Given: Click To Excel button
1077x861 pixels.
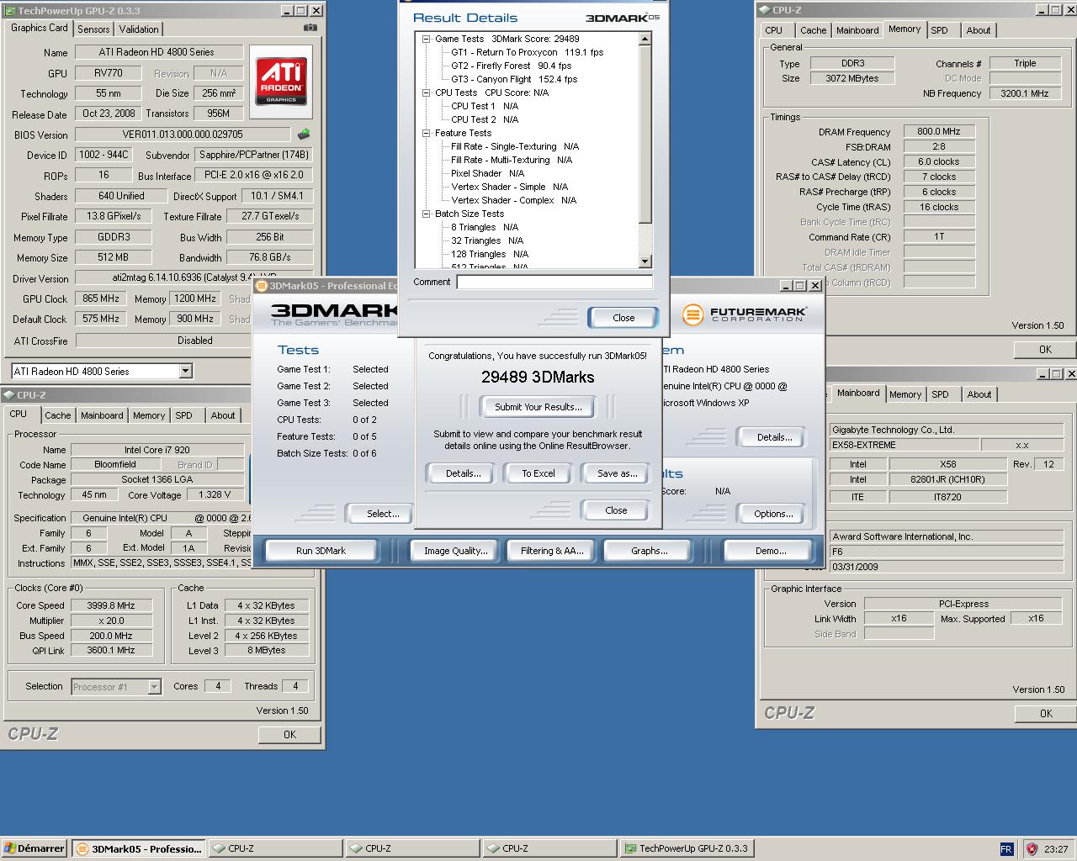Looking at the screenshot, I should tap(538, 473).
